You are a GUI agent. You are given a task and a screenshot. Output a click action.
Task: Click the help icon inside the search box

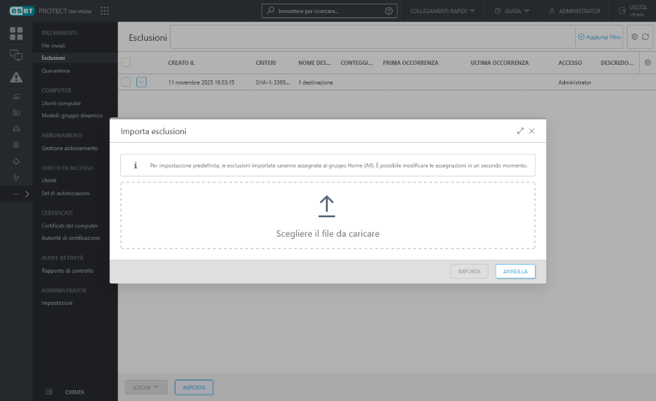[388, 11]
